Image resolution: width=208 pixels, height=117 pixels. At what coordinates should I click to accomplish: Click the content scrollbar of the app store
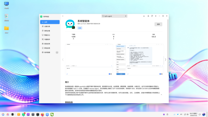click(x=168, y=46)
